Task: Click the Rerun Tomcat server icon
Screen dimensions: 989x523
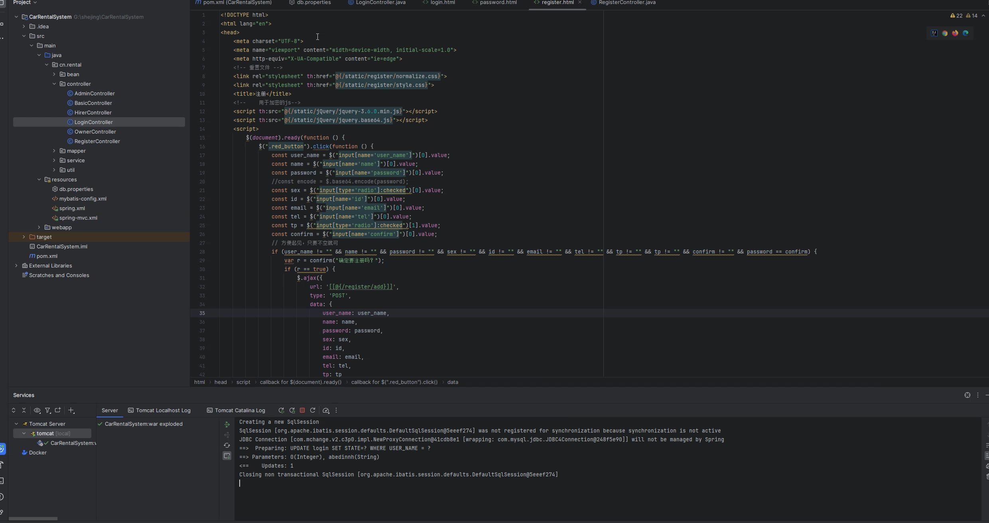Action: tap(281, 410)
